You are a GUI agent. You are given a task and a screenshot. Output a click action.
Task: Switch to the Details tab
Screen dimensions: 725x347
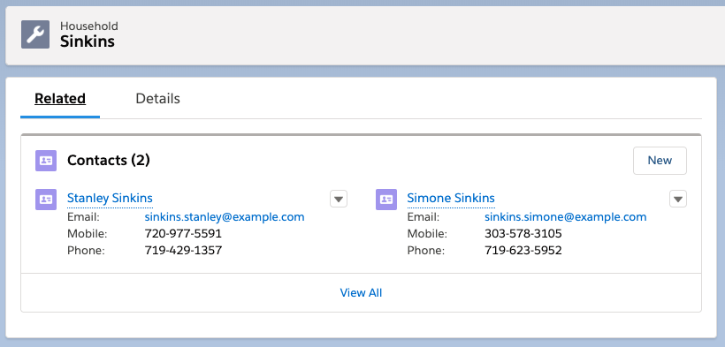[157, 98]
